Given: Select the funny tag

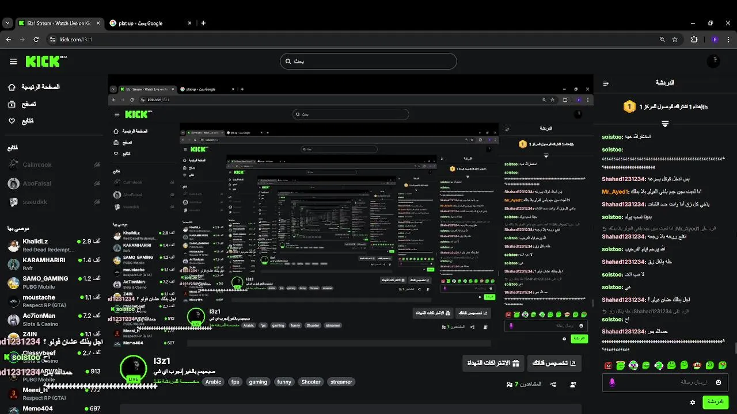Looking at the screenshot, I should [x=284, y=382].
